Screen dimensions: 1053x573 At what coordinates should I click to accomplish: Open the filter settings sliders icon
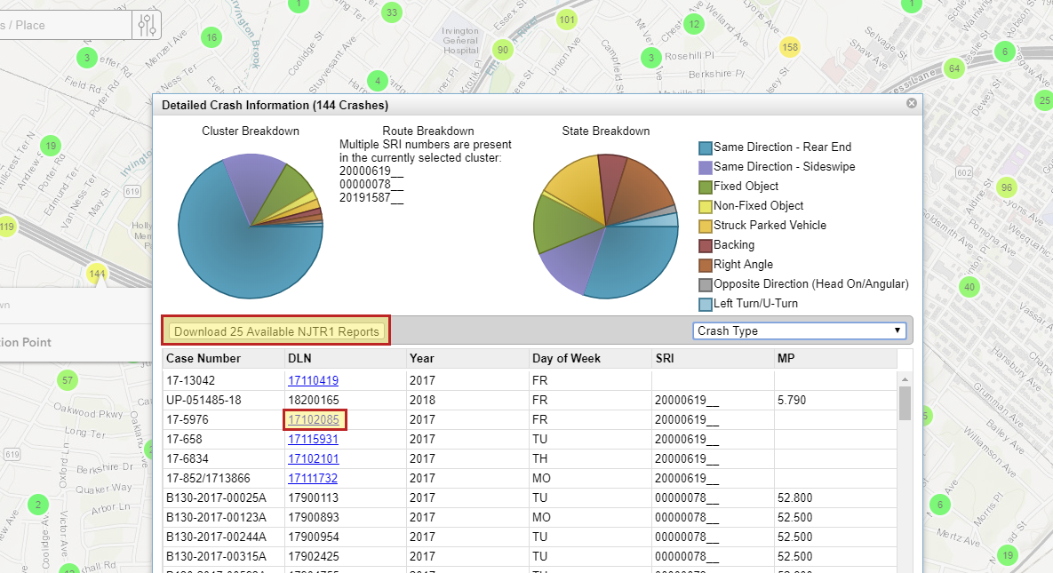[x=147, y=26]
